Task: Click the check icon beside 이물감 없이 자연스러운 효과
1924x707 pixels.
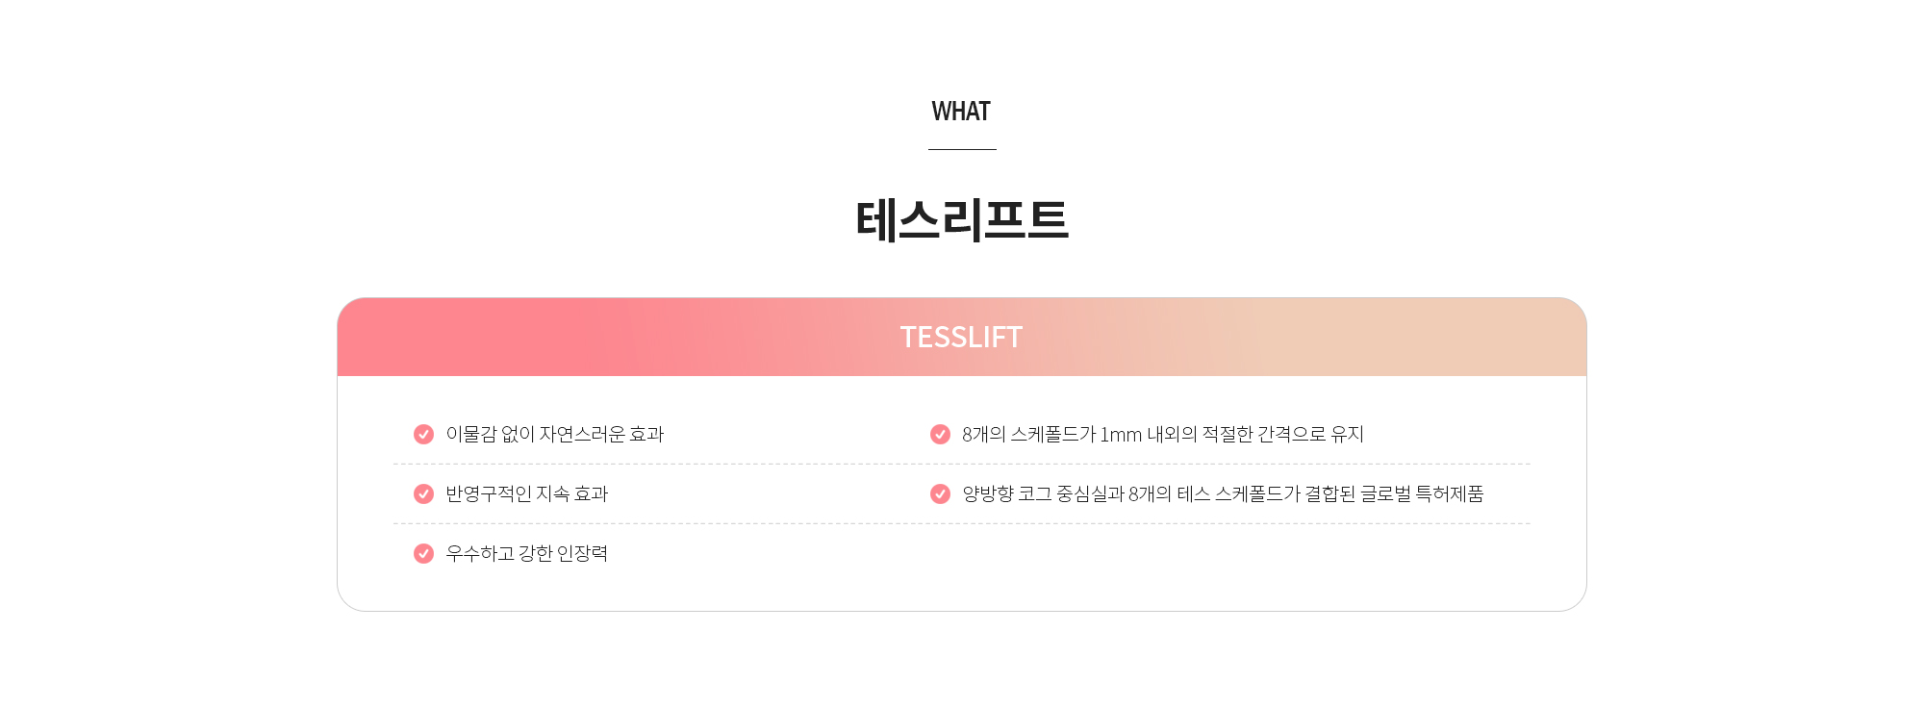Action: pos(423,435)
